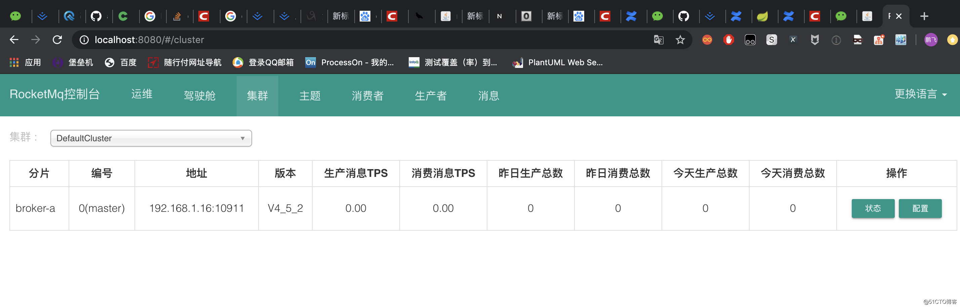Click the black two-circles extension icon

tap(750, 40)
